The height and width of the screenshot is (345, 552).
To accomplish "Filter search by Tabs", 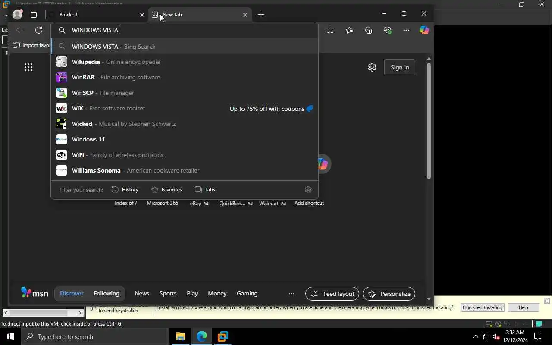I will [x=205, y=190].
